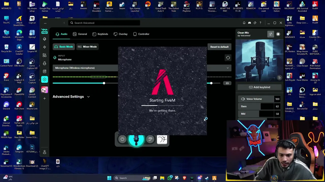Open the Voicemod three-dots menu
The width and height of the screenshot is (325, 182).
click(45, 23)
